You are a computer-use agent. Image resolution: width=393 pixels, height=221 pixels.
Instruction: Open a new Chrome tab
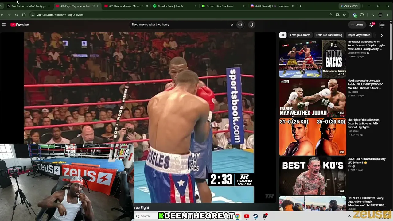(300, 6)
